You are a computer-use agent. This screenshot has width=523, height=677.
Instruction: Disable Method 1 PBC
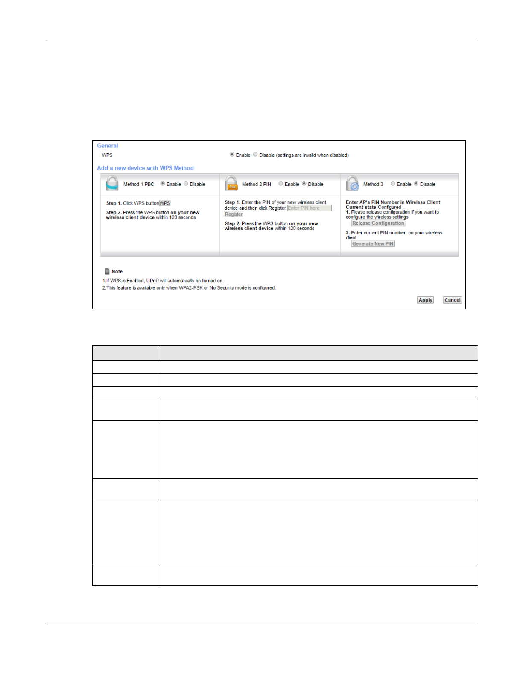(x=186, y=184)
